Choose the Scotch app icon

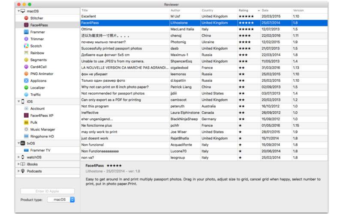pos(26,46)
